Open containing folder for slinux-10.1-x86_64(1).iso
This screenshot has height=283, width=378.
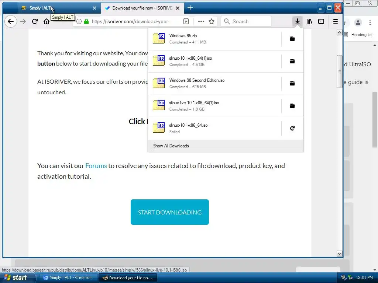[x=292, y=61]
